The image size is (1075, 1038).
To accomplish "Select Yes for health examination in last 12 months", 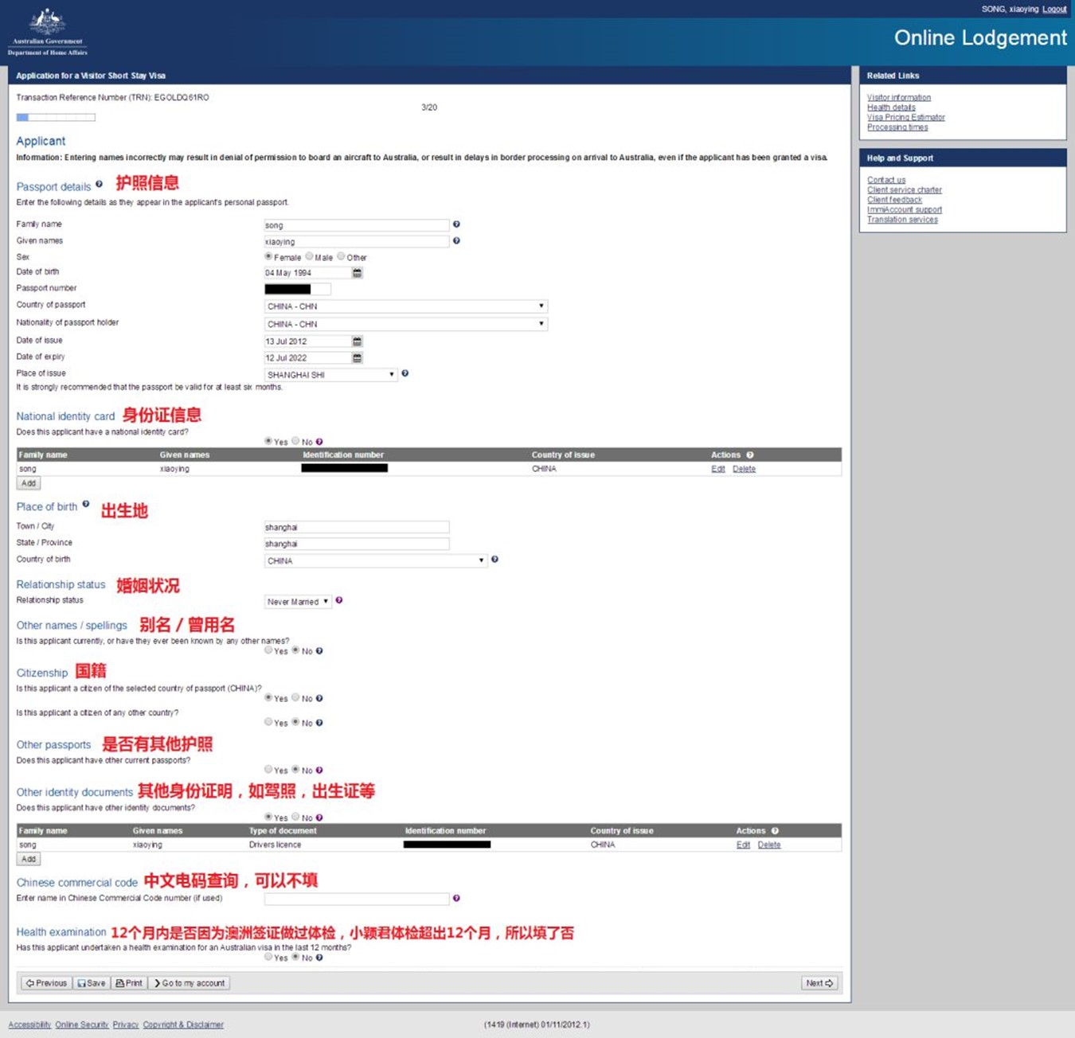I will tap(268, 957).
